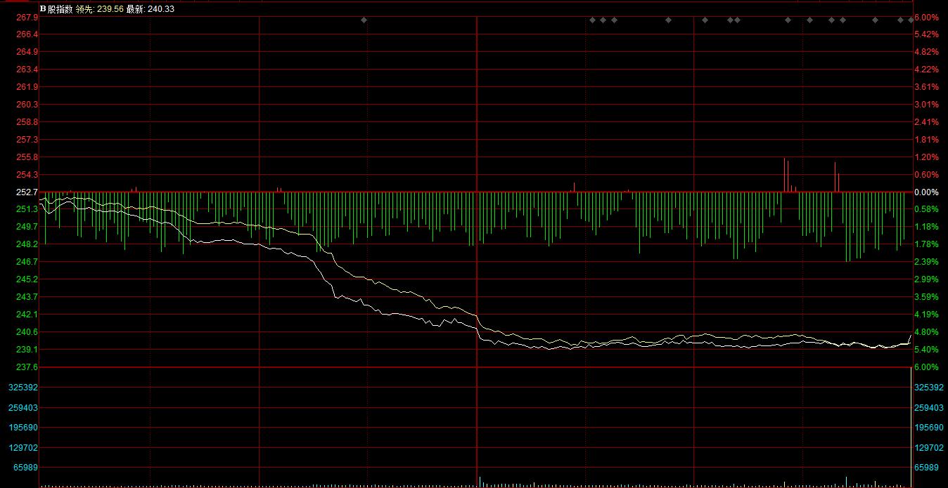Click the 242.1 price axis label
This screenshot has width=948, height=488.
click(x=27, y=315)
